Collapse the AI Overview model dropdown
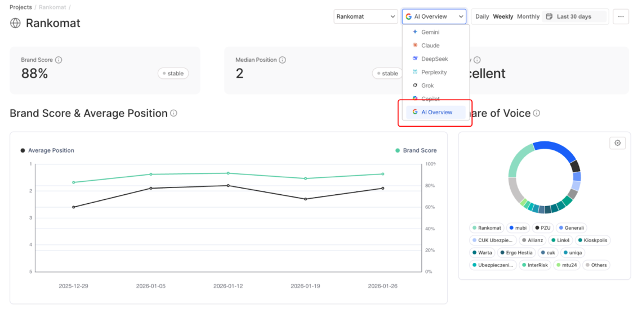Image resolution: width=642 pixels, height=313 pixels. [434, 16]
